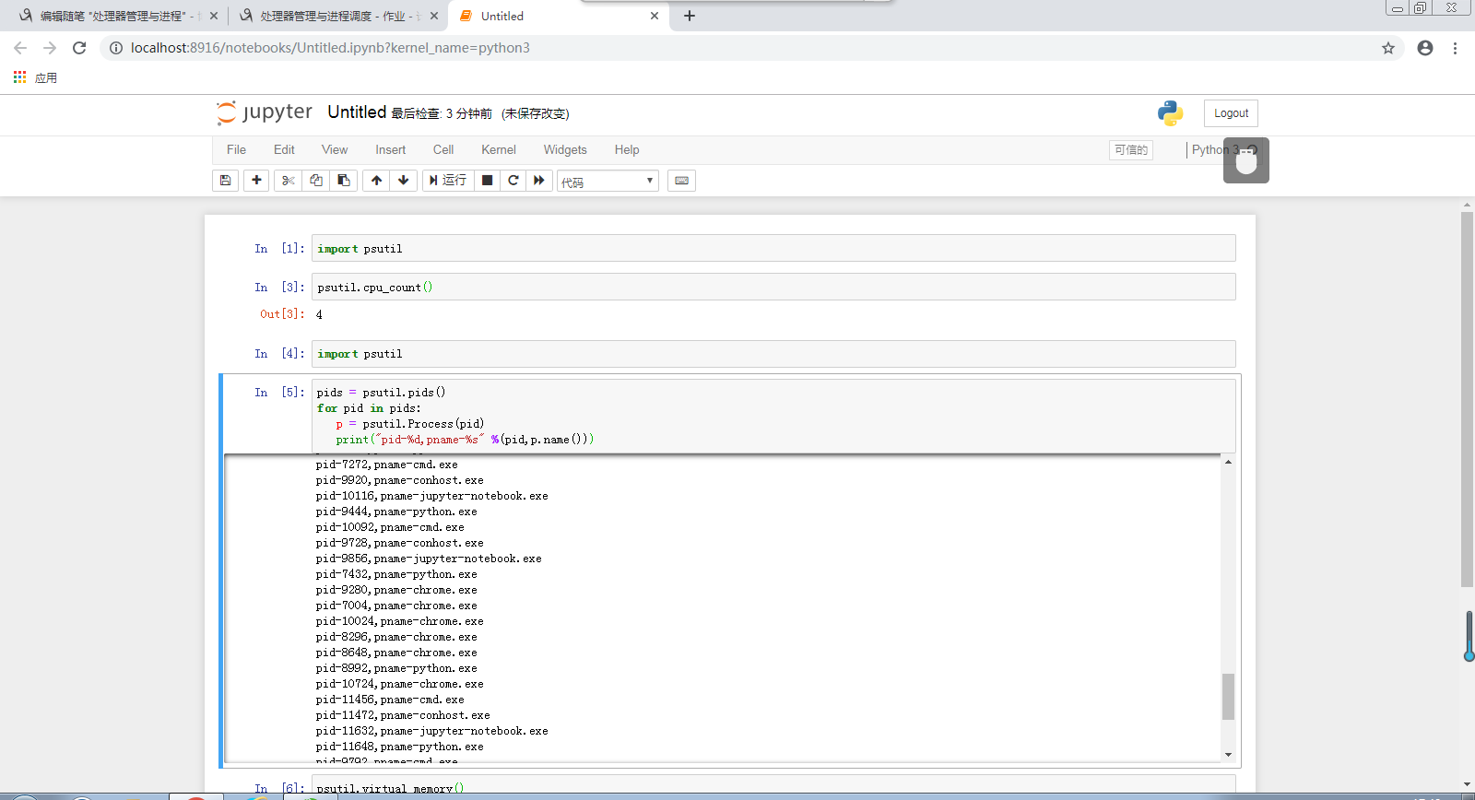Interrupt the kernel with the stop icon
1475x800 pixels.
488,181
